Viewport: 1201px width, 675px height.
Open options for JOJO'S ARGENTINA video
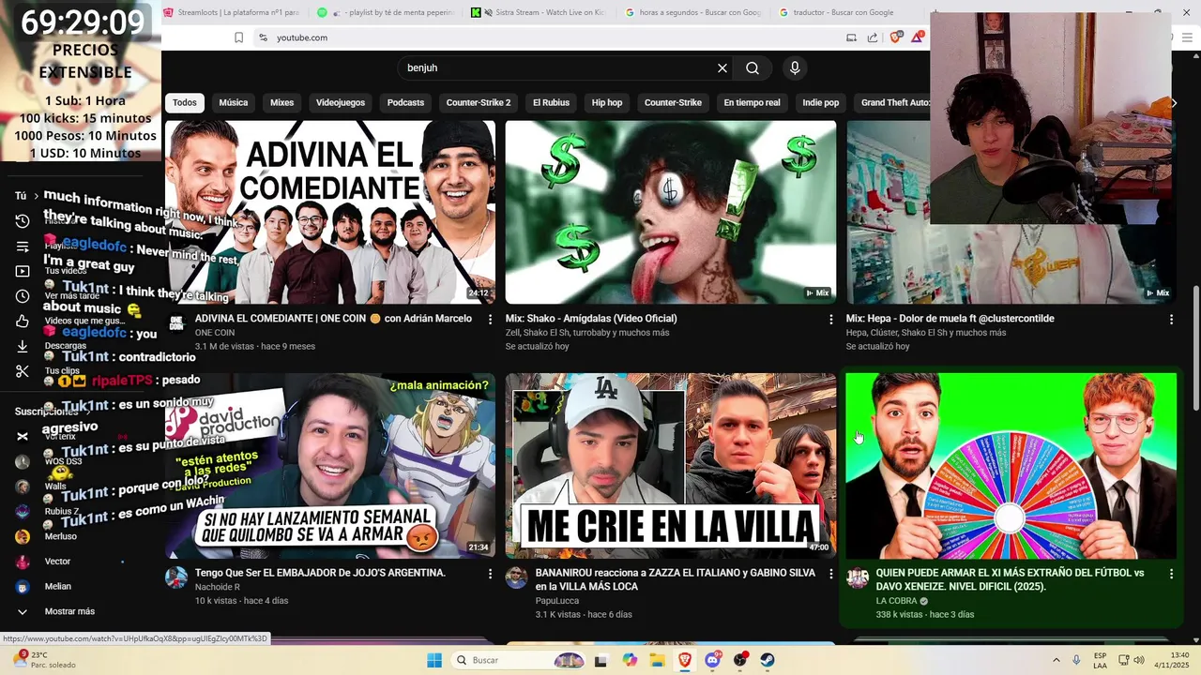tap(490, 574)
